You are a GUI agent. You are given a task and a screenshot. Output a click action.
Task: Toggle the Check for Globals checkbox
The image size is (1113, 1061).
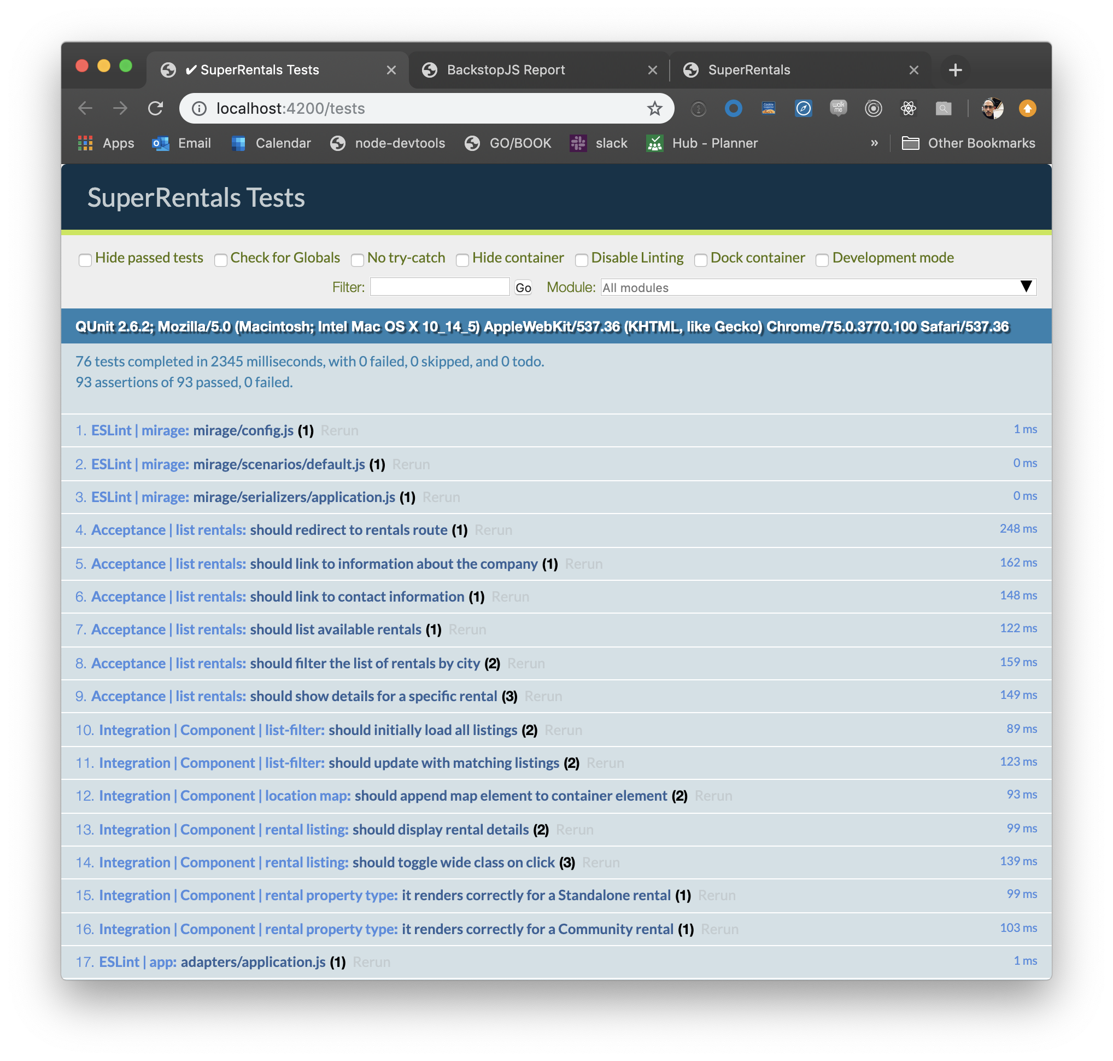tap(221, 260)
